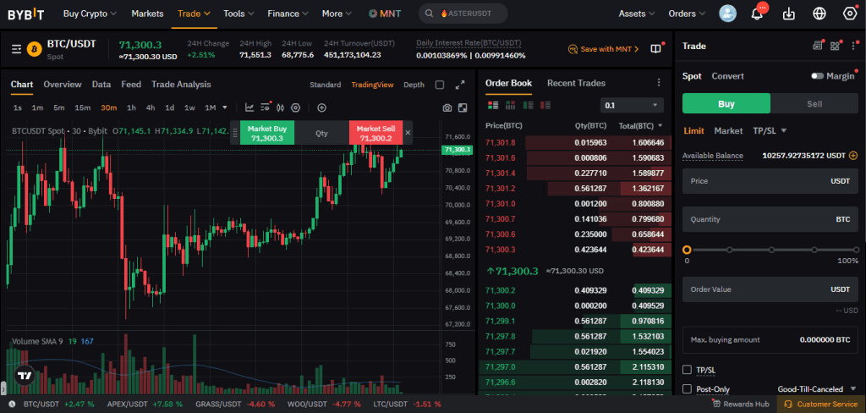Click the download app icon
The height and width of the screenshot is (413, 866).
789,14
